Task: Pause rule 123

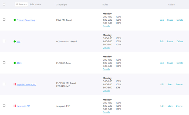Action: click(170, 41)
